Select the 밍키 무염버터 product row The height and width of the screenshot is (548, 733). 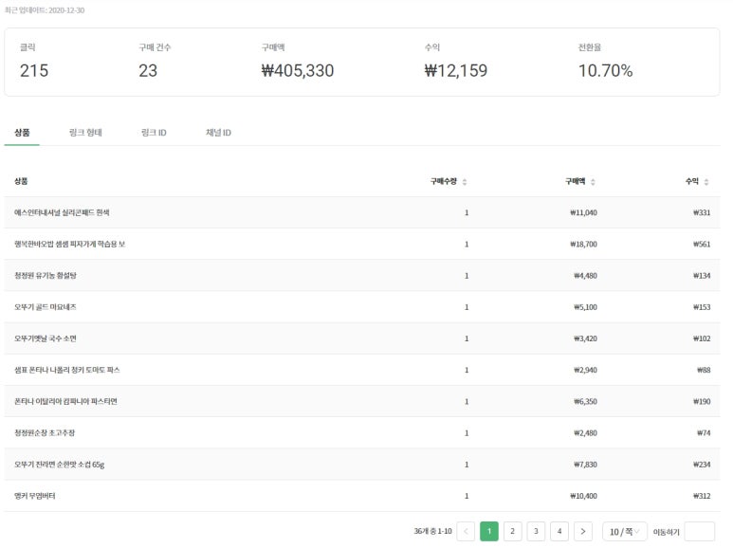tap(35, 496)
